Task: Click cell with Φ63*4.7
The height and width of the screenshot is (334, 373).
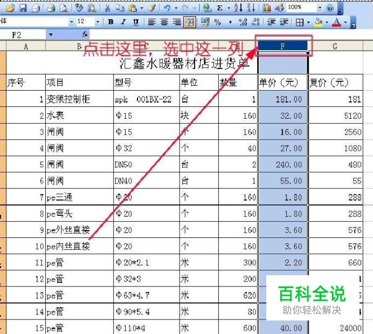Action: 147,295
